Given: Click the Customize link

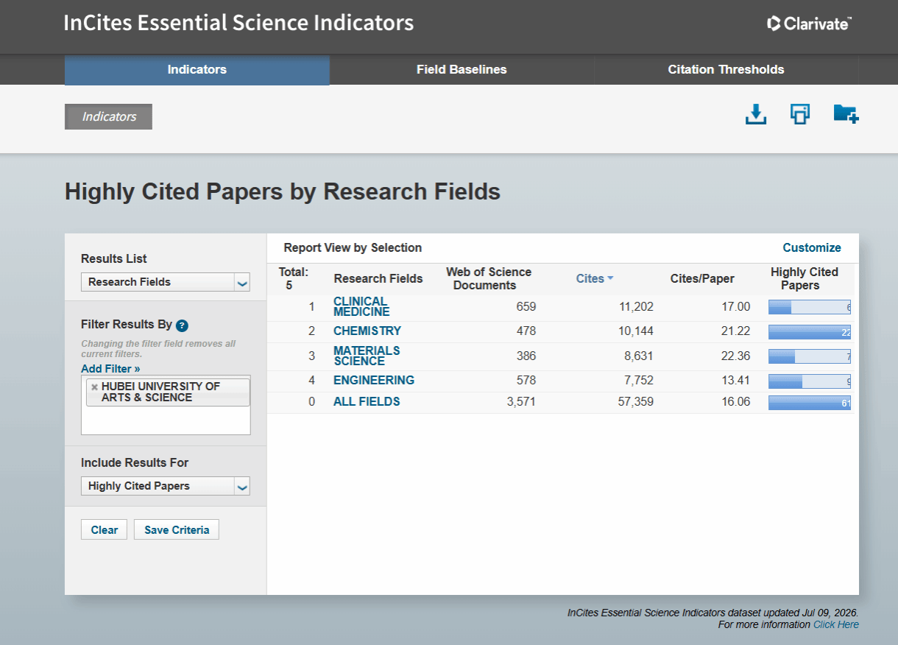Looking at the screenshot, I should point(812,247).
